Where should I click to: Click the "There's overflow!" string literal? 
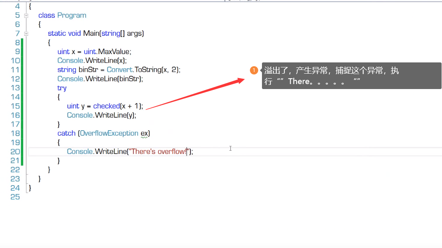(x=159, y=151)
